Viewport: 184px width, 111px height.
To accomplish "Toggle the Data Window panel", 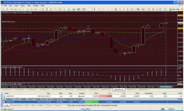I will tap(153, 9).
